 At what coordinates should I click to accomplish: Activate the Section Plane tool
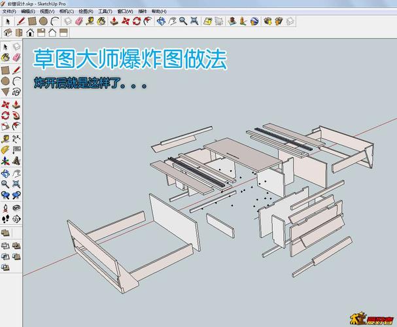[x=16, y=218]
